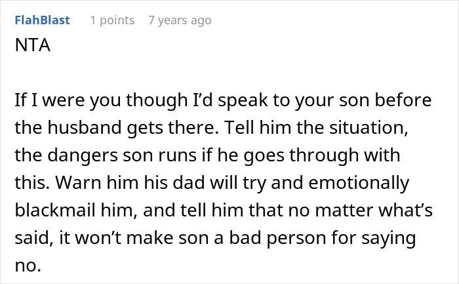Click the word 'saying' in the comment
Screen dimensions: 459x284
388,239
